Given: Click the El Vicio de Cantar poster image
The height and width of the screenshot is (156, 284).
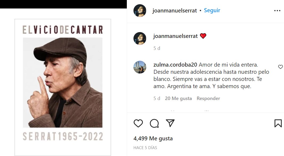Looking at the screenshot, I should [x=63, y=87].
